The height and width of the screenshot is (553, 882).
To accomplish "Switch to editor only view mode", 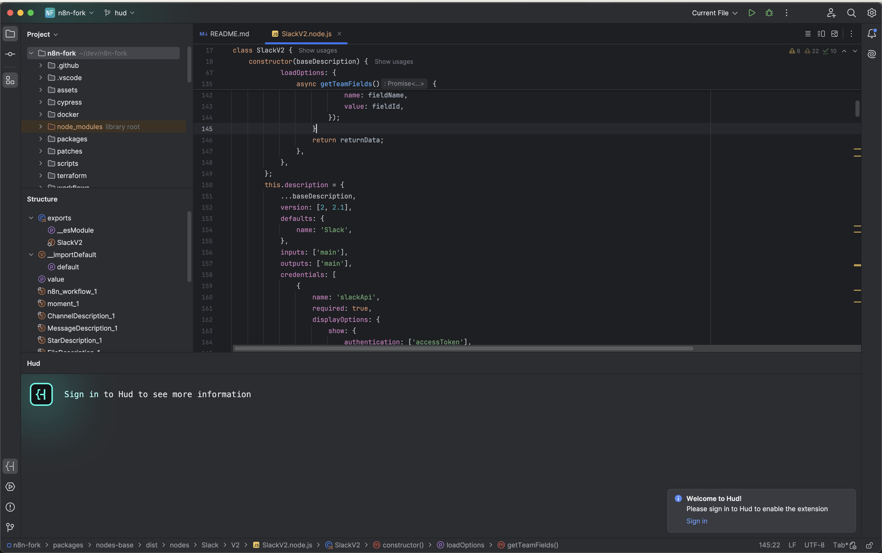I will (808, 34).
